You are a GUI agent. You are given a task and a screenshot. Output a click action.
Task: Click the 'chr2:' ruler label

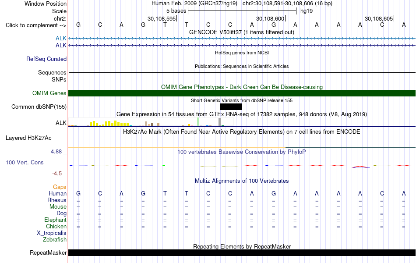point(60,18)
